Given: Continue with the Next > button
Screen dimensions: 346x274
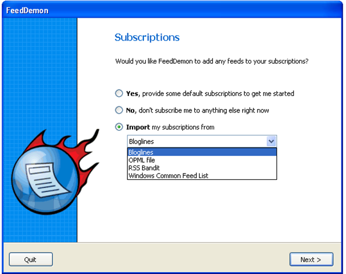Looking at the screenshot, I should click(311, 259).
